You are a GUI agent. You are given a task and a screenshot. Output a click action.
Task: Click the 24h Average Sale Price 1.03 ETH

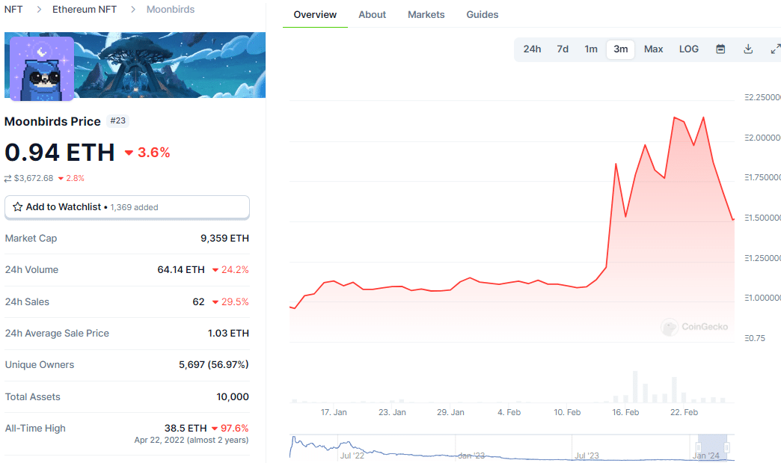click(228, 334)
